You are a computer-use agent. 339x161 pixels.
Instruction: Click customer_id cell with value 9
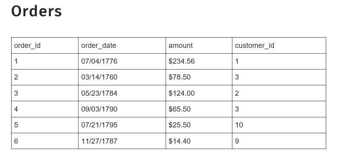(237, 141)
